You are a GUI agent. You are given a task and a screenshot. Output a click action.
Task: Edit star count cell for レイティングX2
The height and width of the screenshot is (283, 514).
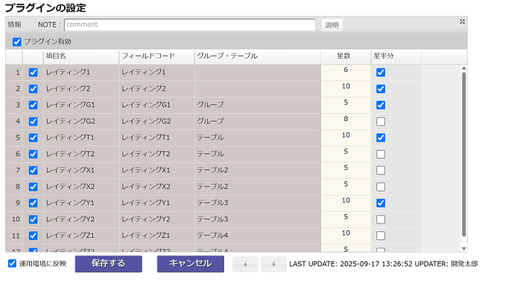[x=346, y=186]
